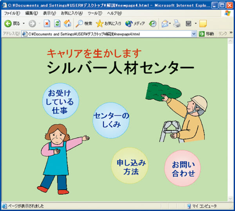
Task: Open the センターのしくみ circle link
Action: coord(111,120)
